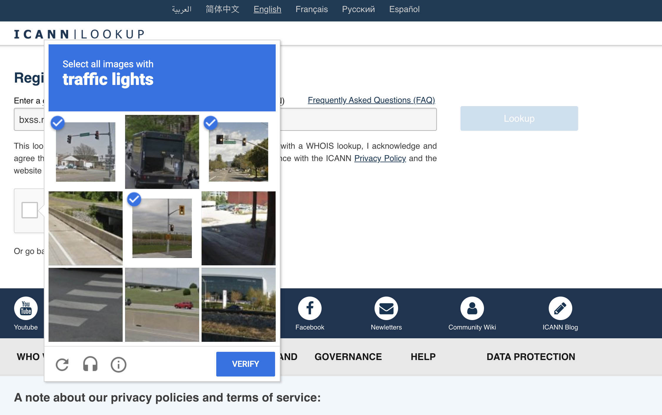Click the domain name input field

tap(357, 119)
